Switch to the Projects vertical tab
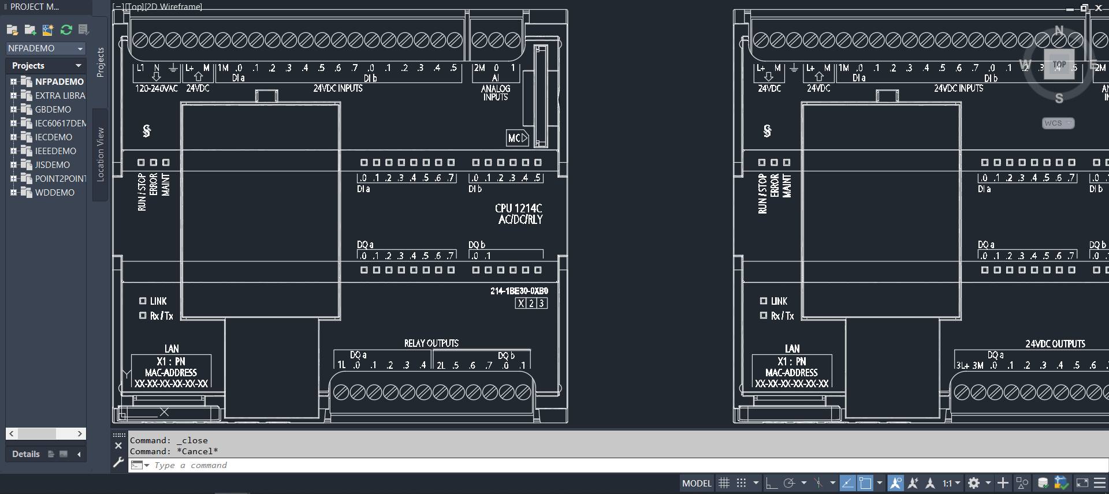This screenshot has width=1109, height=494. tap(101, 62)
